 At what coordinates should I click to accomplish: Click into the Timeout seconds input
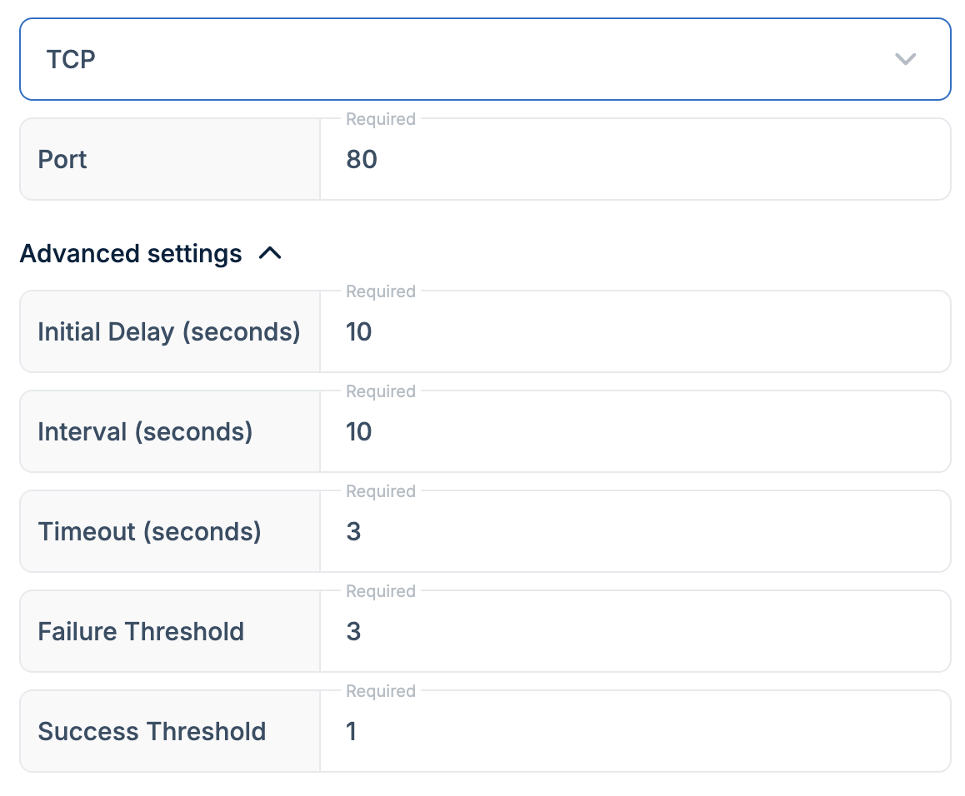coord(633,532)
